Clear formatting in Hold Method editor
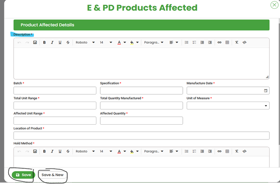280x184 pixels. tap(237, 151)
